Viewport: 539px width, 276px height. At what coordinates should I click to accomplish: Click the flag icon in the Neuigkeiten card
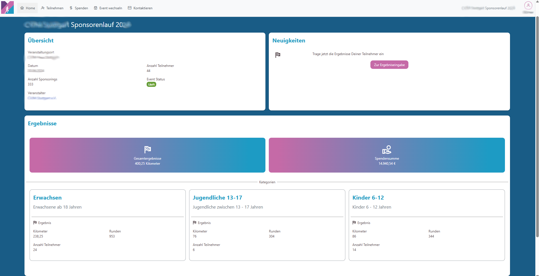point(278,55)
